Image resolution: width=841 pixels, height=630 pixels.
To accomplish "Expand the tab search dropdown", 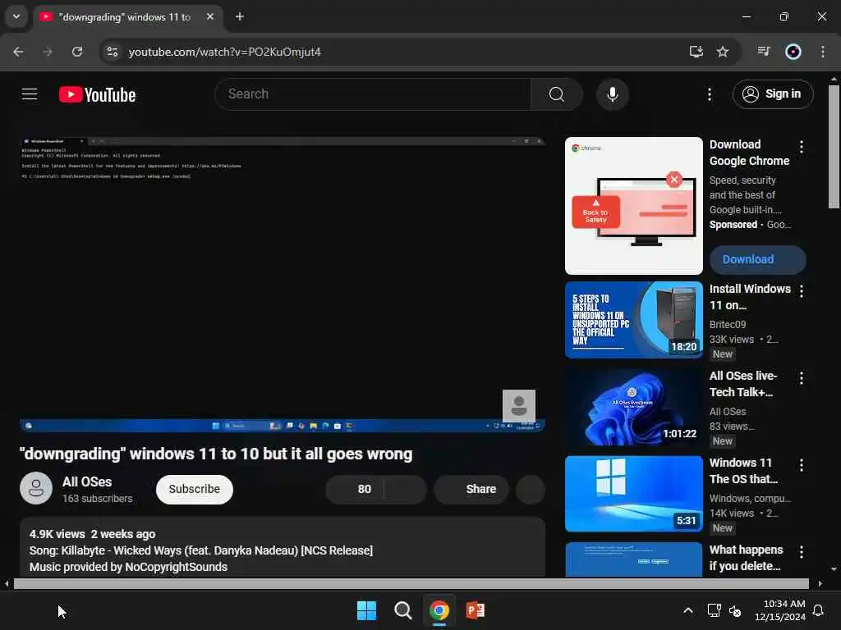I will coord(16,16).
